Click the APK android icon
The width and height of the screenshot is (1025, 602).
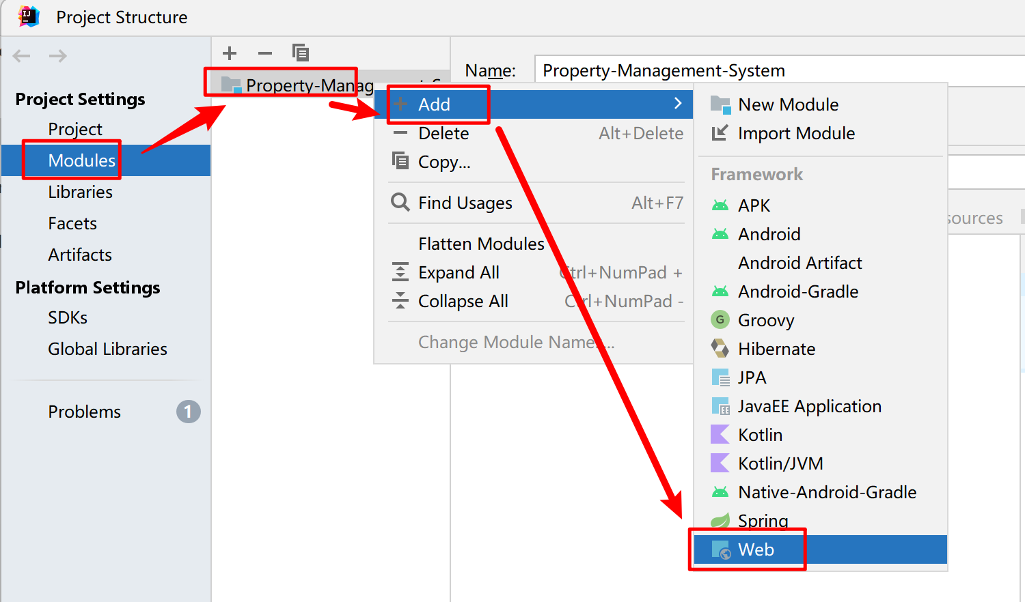[720, 205]
